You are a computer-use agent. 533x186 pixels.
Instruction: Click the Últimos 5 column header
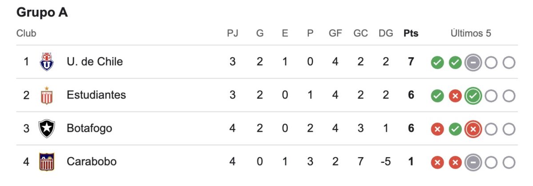pos(471,33)
